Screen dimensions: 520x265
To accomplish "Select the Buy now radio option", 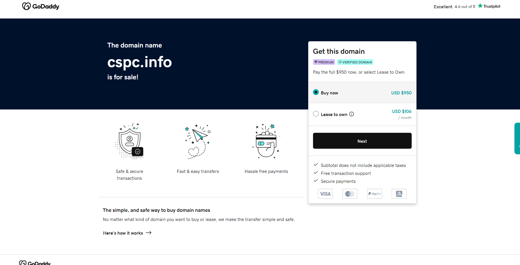I will coord(316,92).
